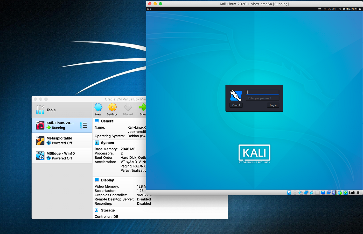Click the password input field

262,98
